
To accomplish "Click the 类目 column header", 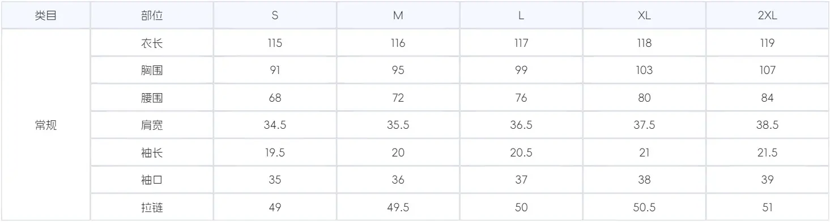I will point(46,16).
